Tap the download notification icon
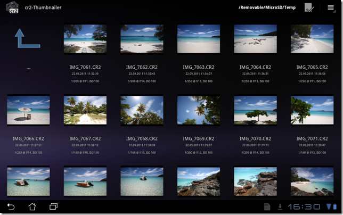The height and width of the screenshot is (215, 343). 280,206
